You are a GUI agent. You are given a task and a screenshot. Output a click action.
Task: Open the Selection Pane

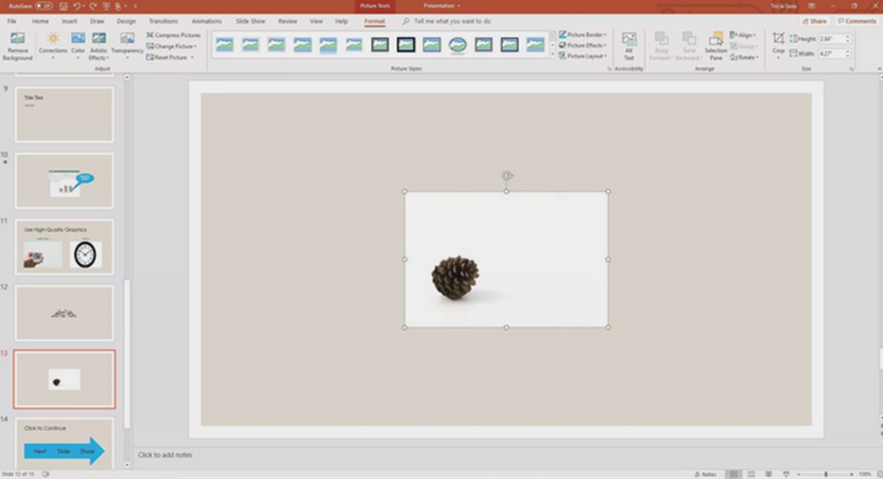coord(715,45)
